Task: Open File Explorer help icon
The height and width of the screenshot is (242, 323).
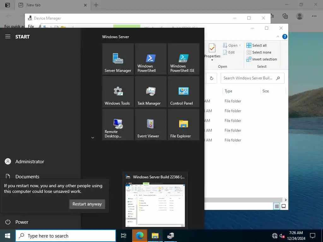Action: [x=285, y=37]
